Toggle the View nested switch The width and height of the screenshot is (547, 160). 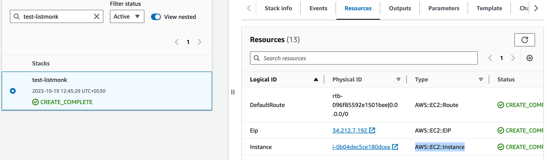pos(156,17)
